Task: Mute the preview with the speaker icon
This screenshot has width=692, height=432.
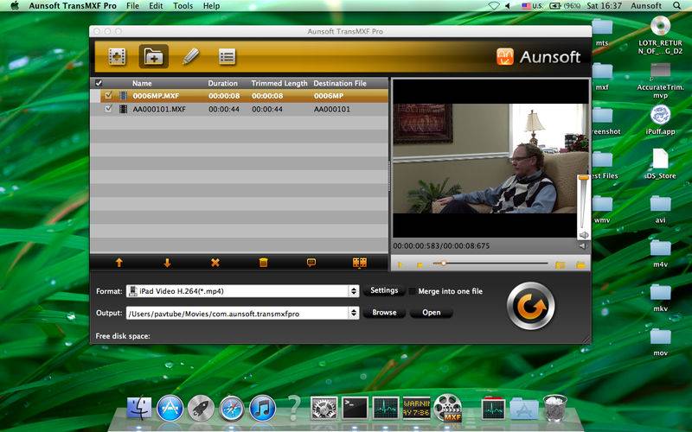Action: (x=583, y=246)
